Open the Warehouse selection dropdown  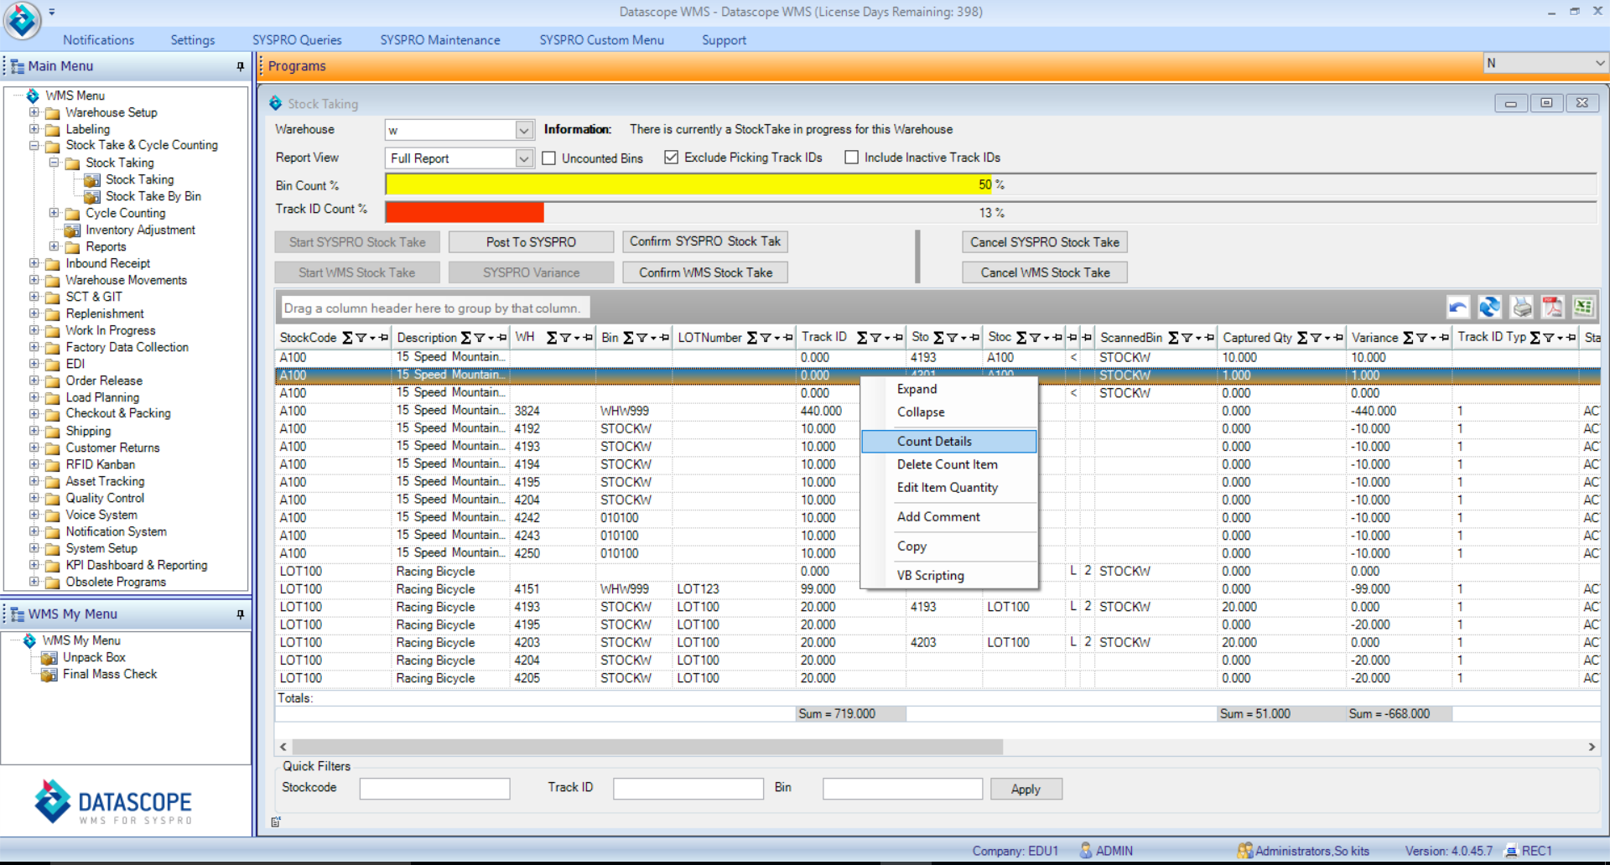tap(523, 129)
